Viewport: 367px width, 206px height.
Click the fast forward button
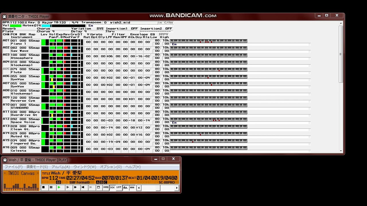click(x=75, y=188)
